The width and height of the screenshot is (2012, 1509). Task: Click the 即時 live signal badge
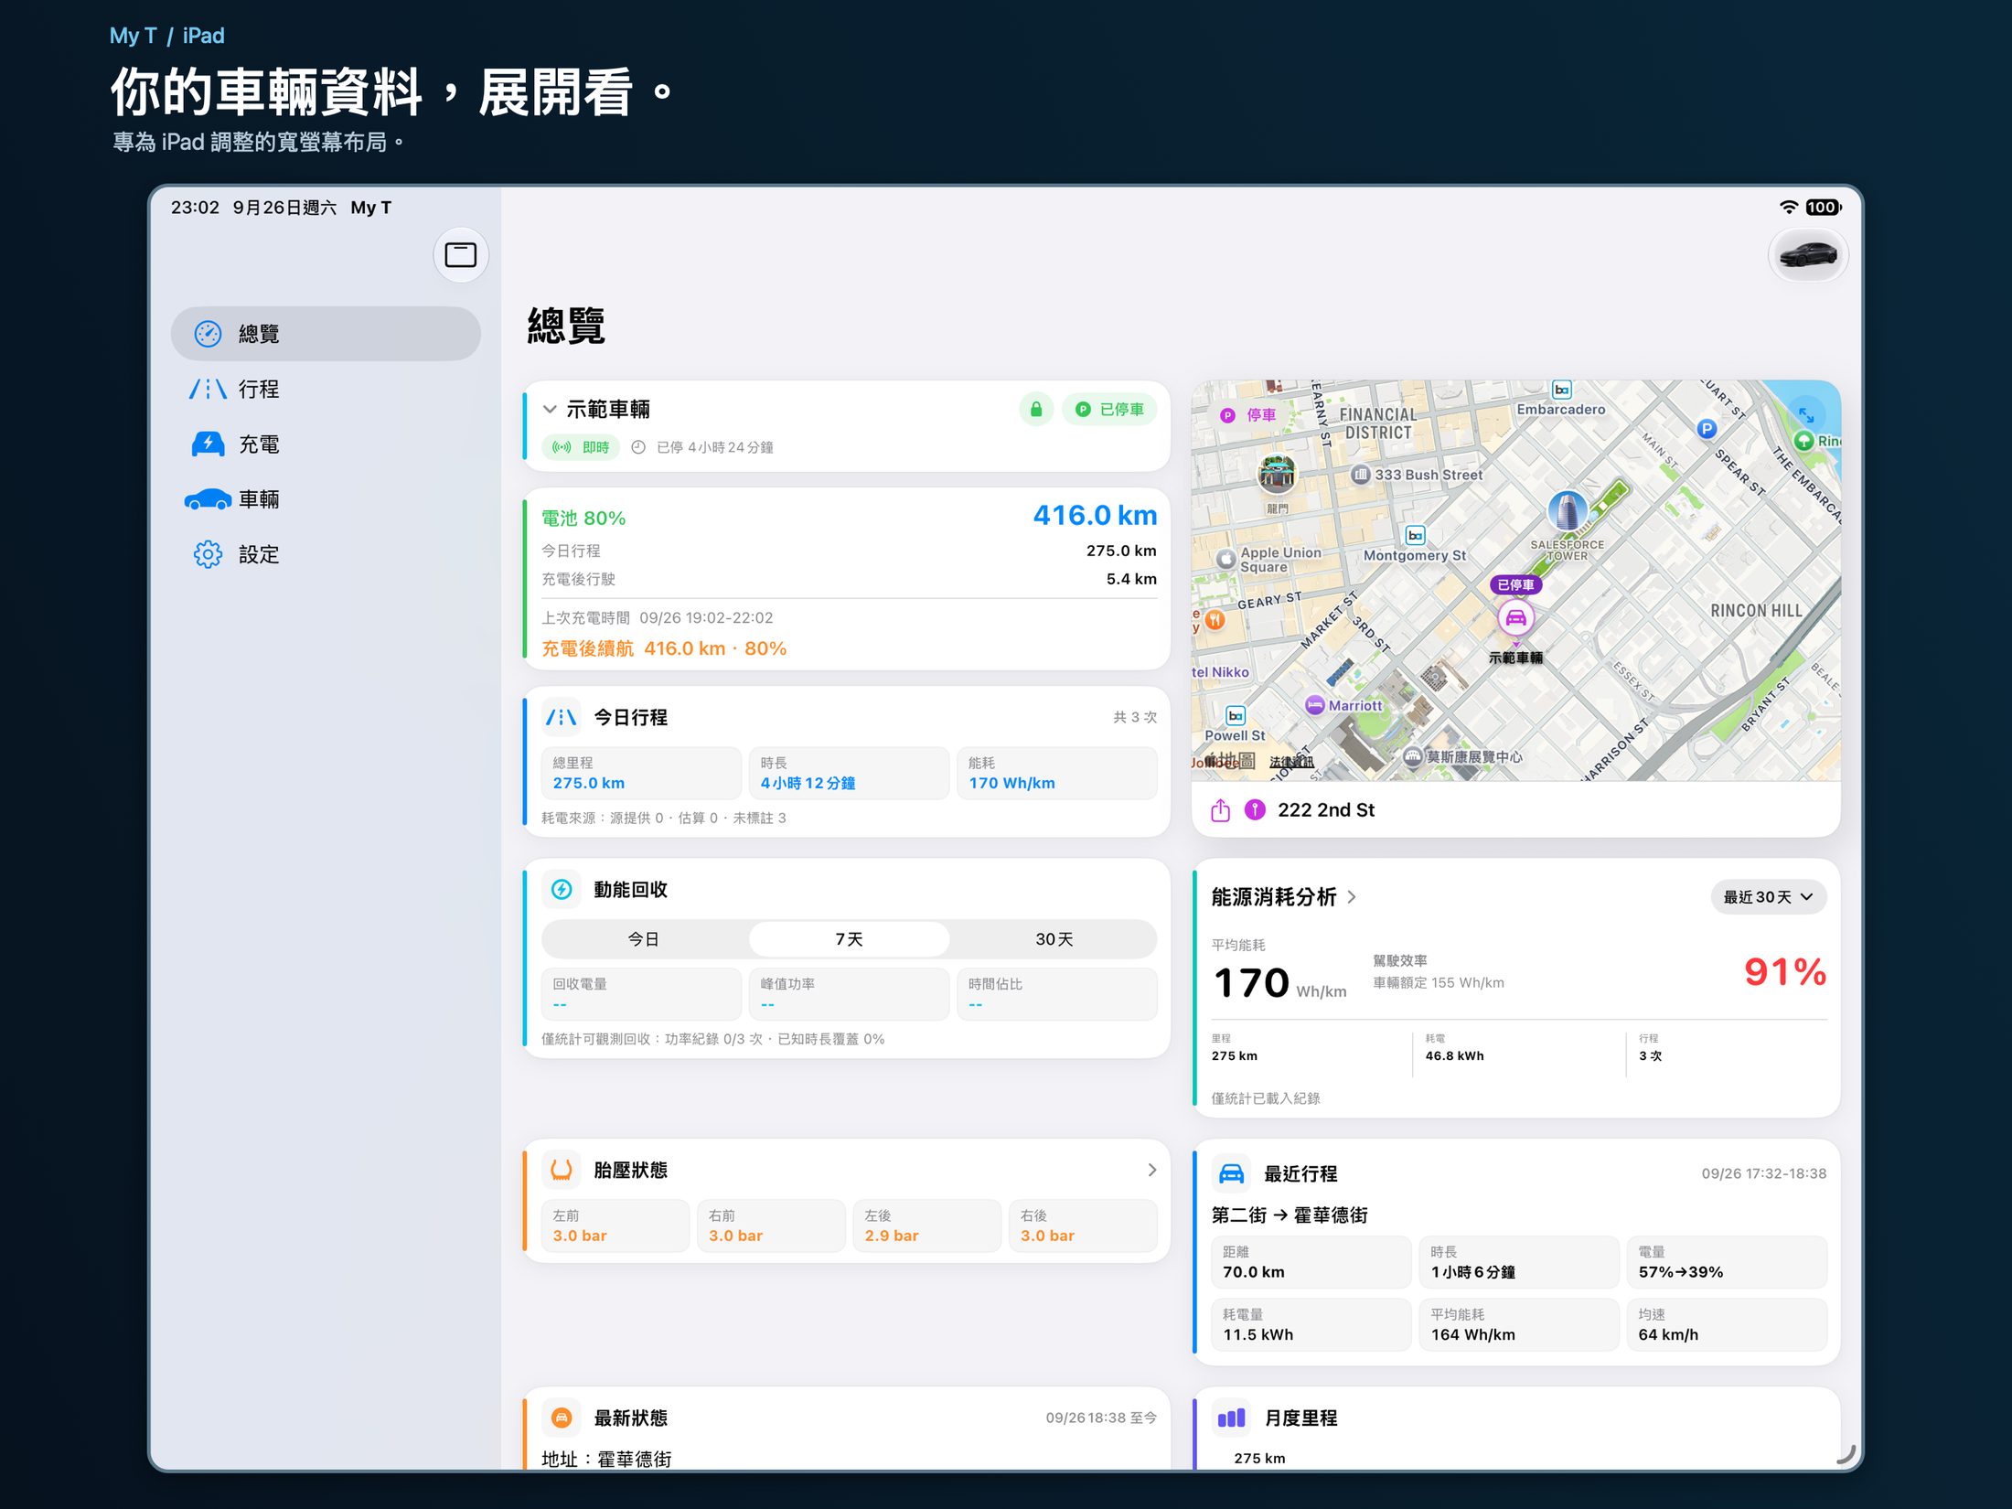(x=581, y=447)
